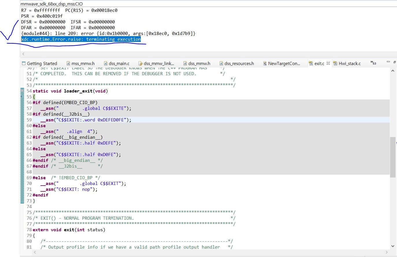This screenshot has height=257, width=397.
Task: Click the mmwave_sdk_68xx_dsp_mss:CIO console title
Action: click(x=51, y=4)
